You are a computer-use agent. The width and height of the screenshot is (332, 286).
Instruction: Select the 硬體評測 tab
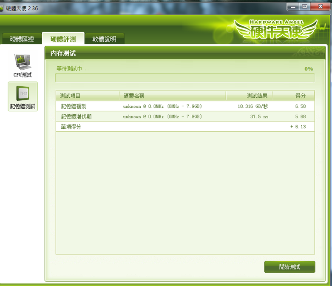[x=63, y=39]
